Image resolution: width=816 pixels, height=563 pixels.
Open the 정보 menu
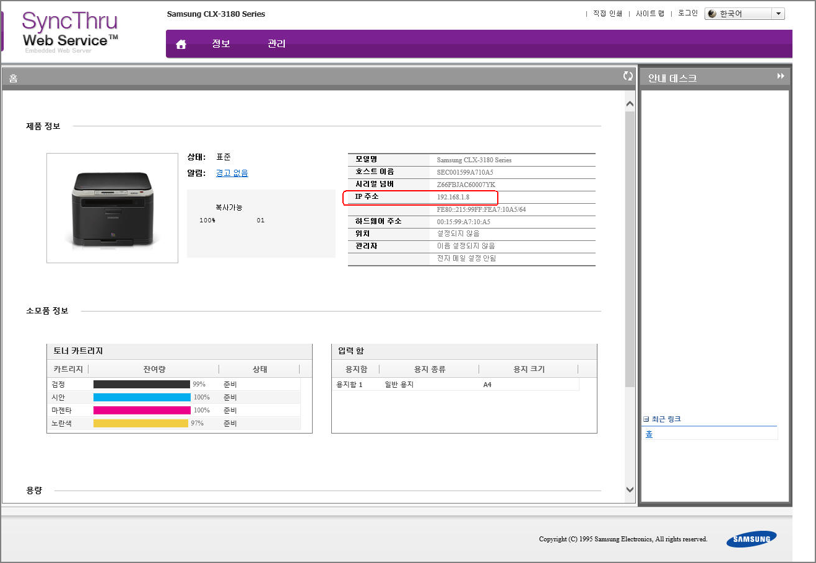221,43
